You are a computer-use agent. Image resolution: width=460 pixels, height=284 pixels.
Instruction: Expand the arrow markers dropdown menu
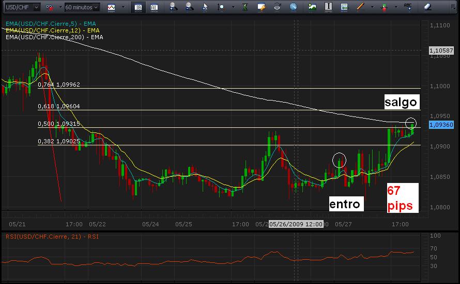pos(395,8)
